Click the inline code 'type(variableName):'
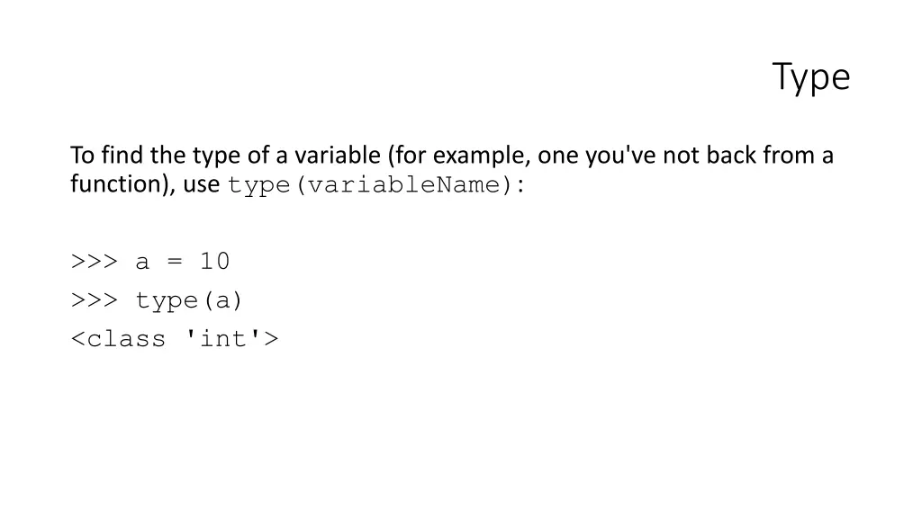This screenshot has width=922, height=518. (x=375, y=185)
